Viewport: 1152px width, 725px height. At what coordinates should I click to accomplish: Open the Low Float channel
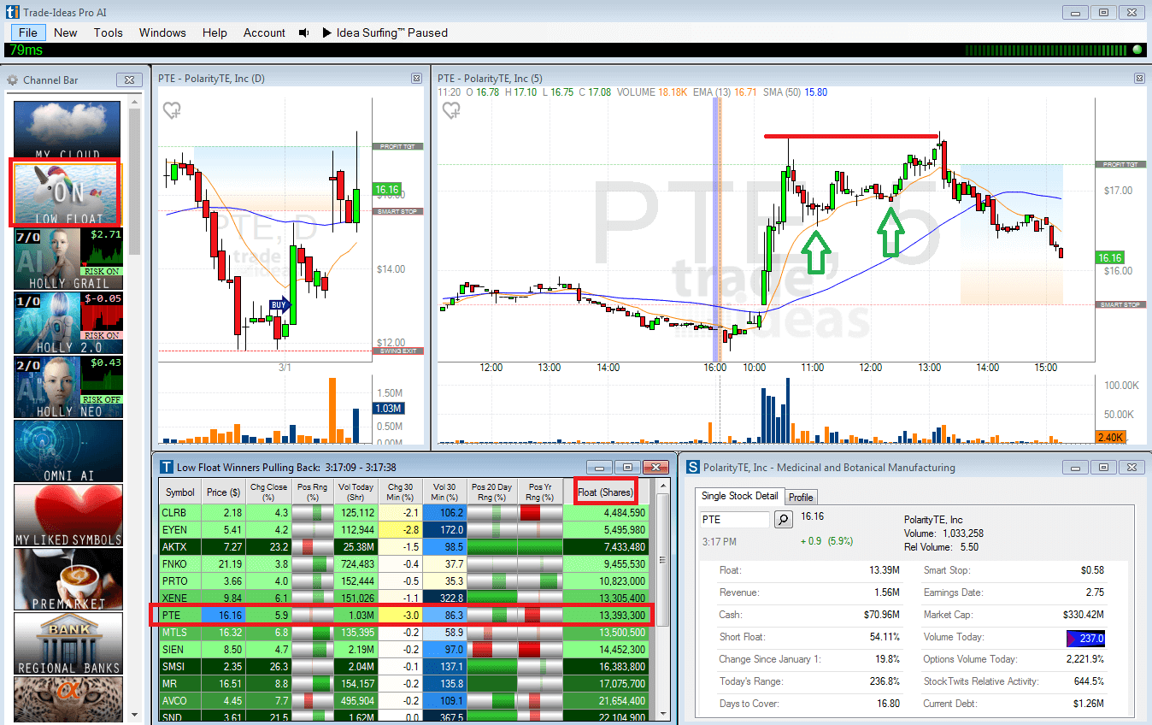tap(67, 193)
